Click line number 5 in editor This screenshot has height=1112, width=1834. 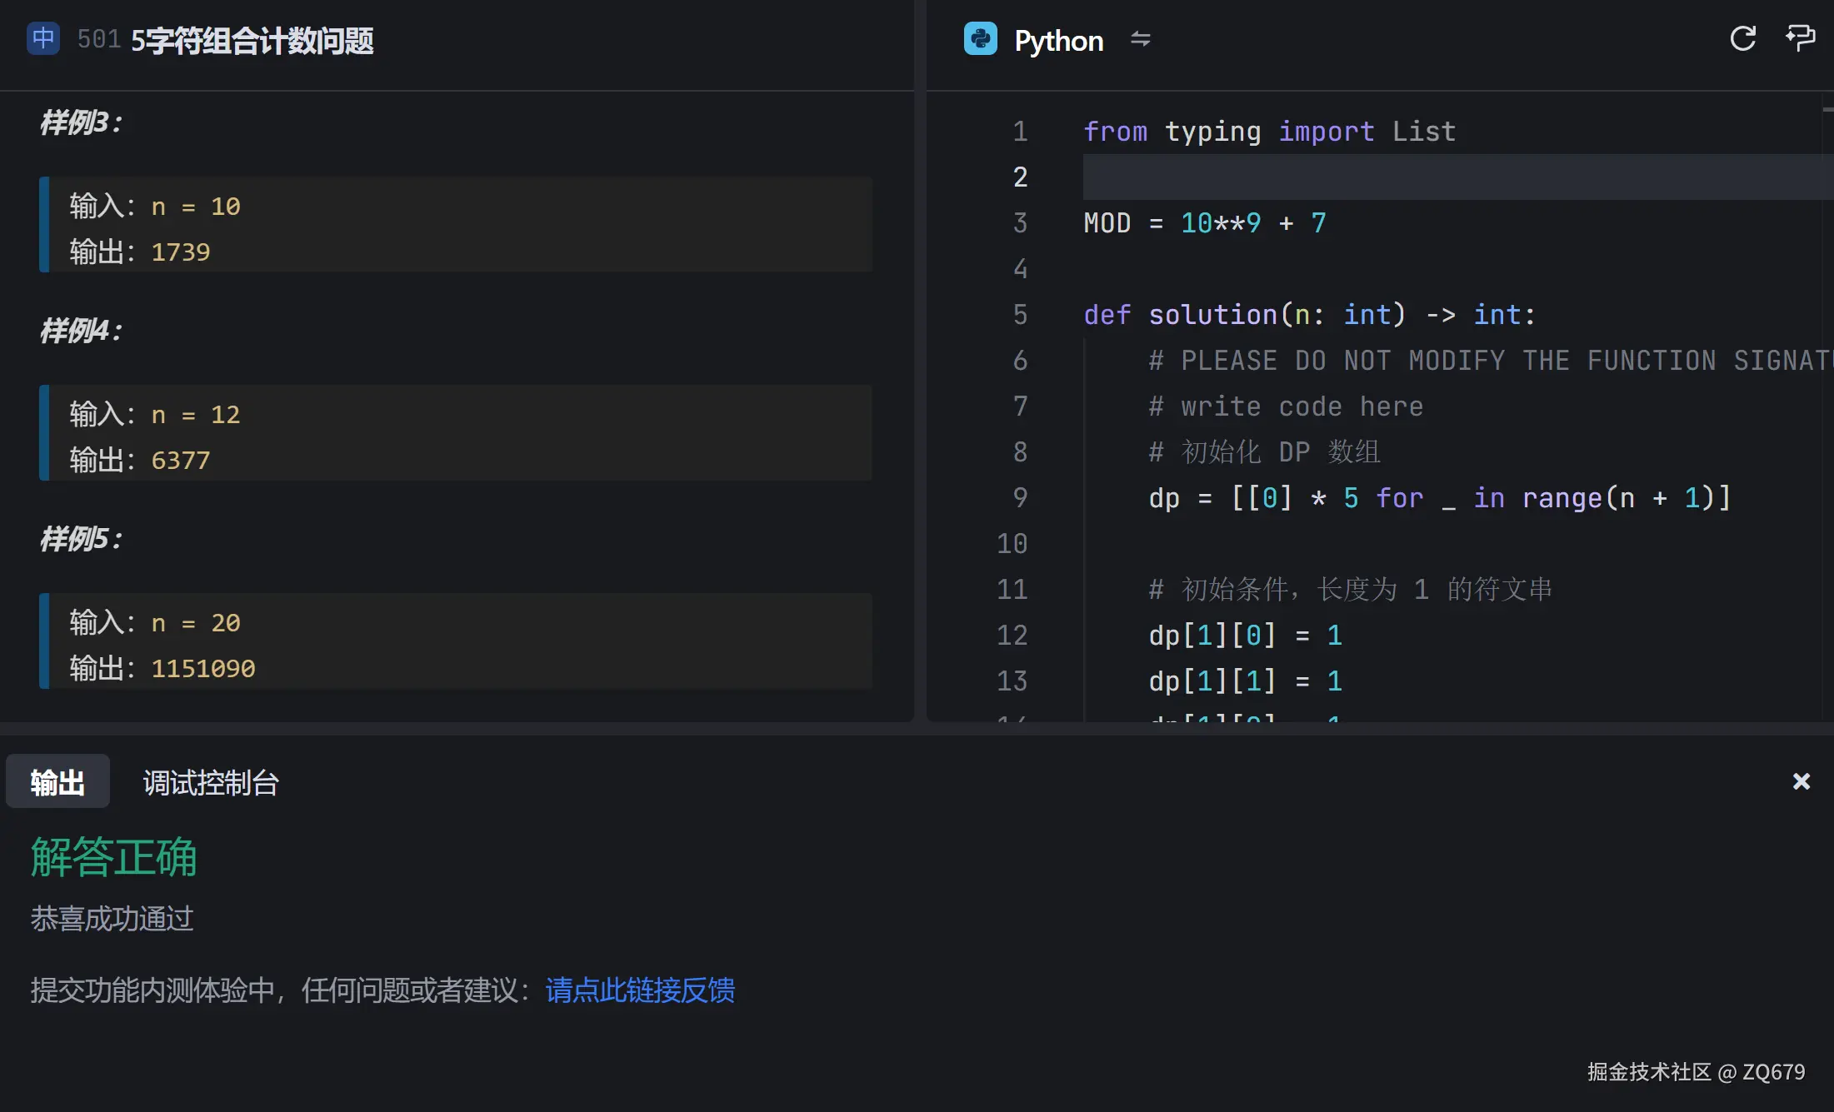1020,315
